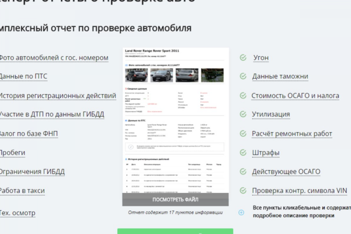Open Участие в ДТП по данным ГИБДД link
This screenshot has width=351, height=234.
point(52,114)
